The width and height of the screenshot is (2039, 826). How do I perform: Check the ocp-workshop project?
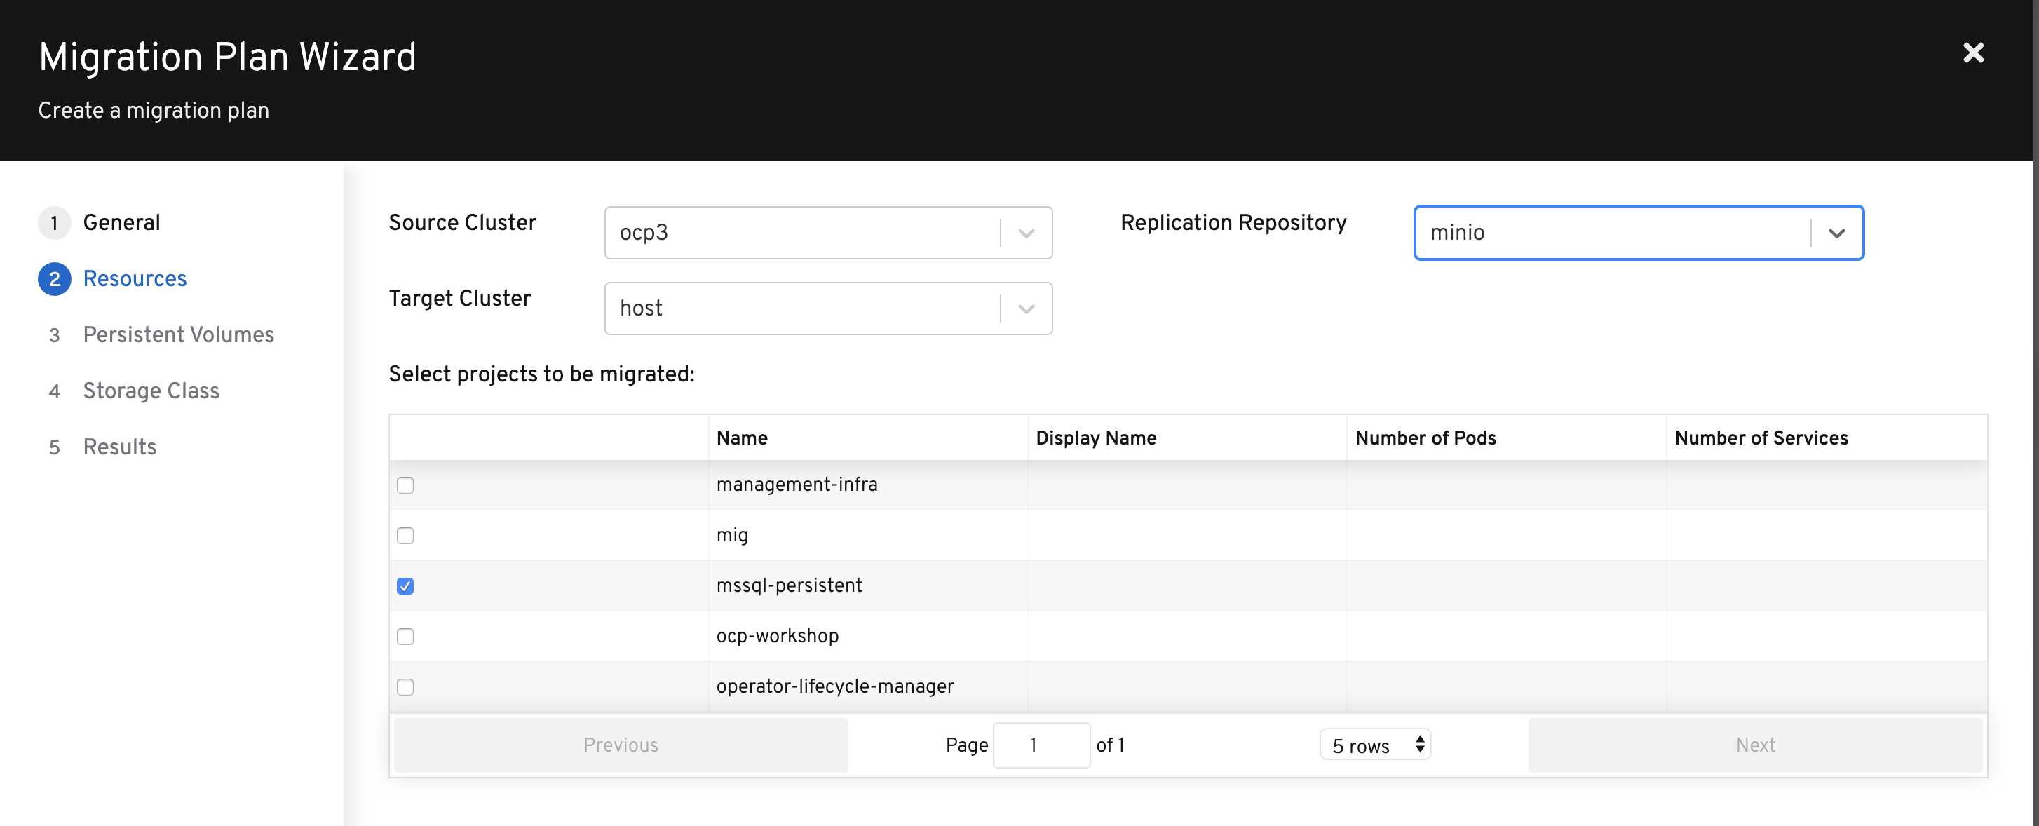click(405, 636)
